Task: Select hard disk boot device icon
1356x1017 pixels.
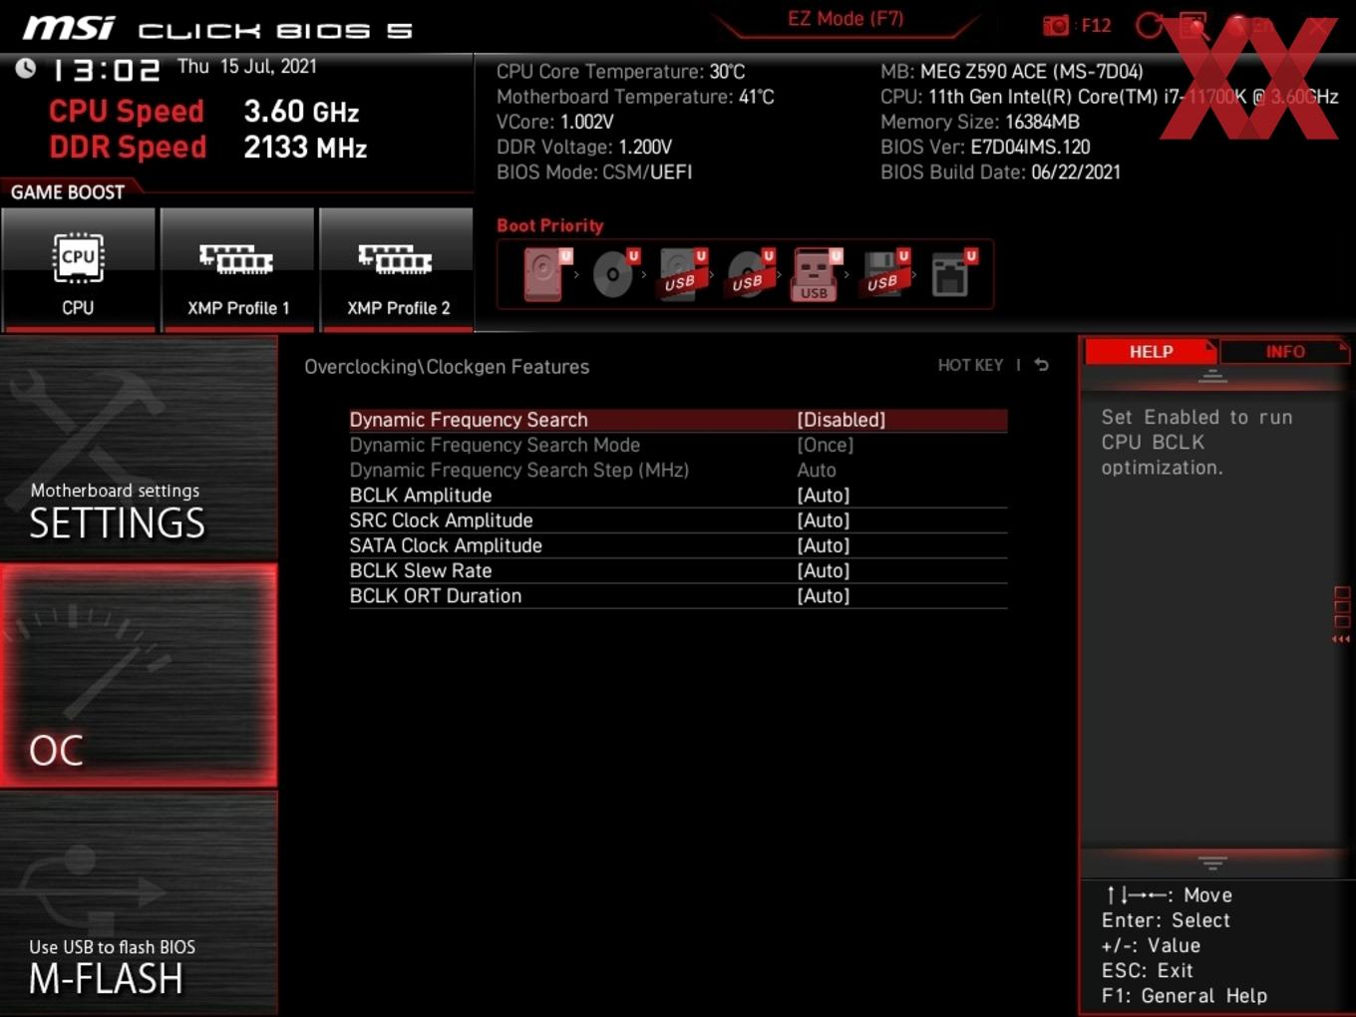Action: click(x=546, y=274)
